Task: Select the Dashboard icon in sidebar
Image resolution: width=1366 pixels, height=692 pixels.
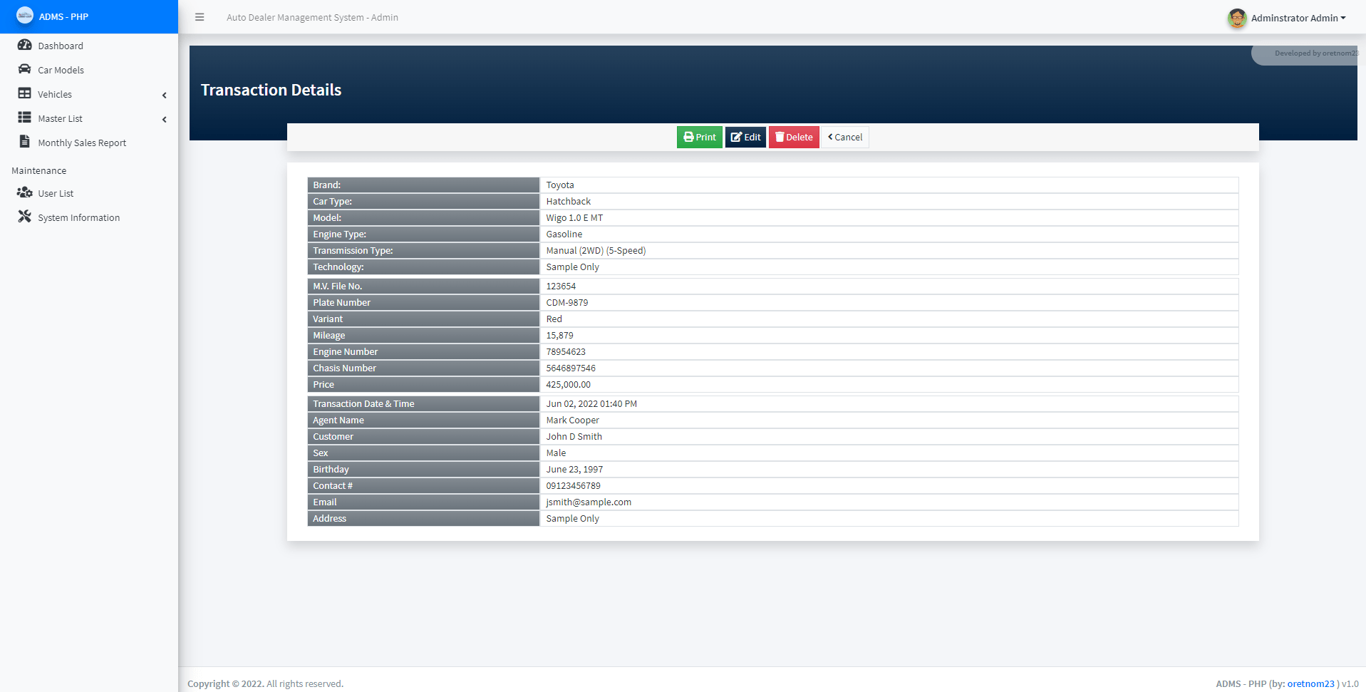Action: pos(24,45)
